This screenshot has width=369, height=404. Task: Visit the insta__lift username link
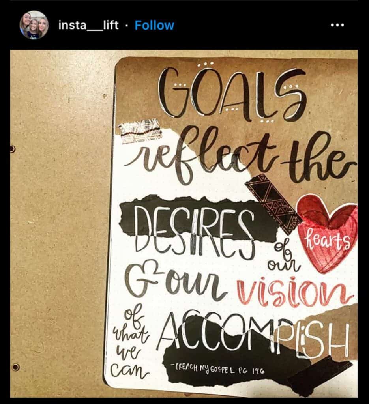tap(88, 25)
